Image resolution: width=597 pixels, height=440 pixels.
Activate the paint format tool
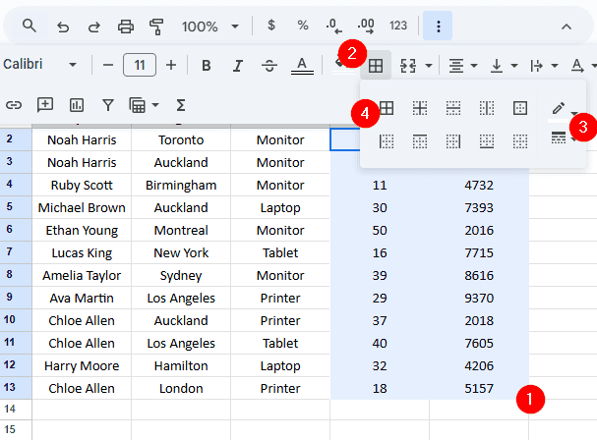coord(156,27)
